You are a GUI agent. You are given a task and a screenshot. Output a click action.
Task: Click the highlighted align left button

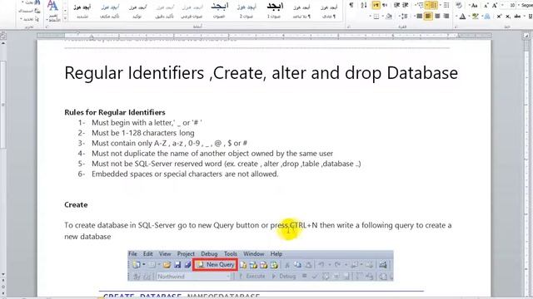(428, 16)
